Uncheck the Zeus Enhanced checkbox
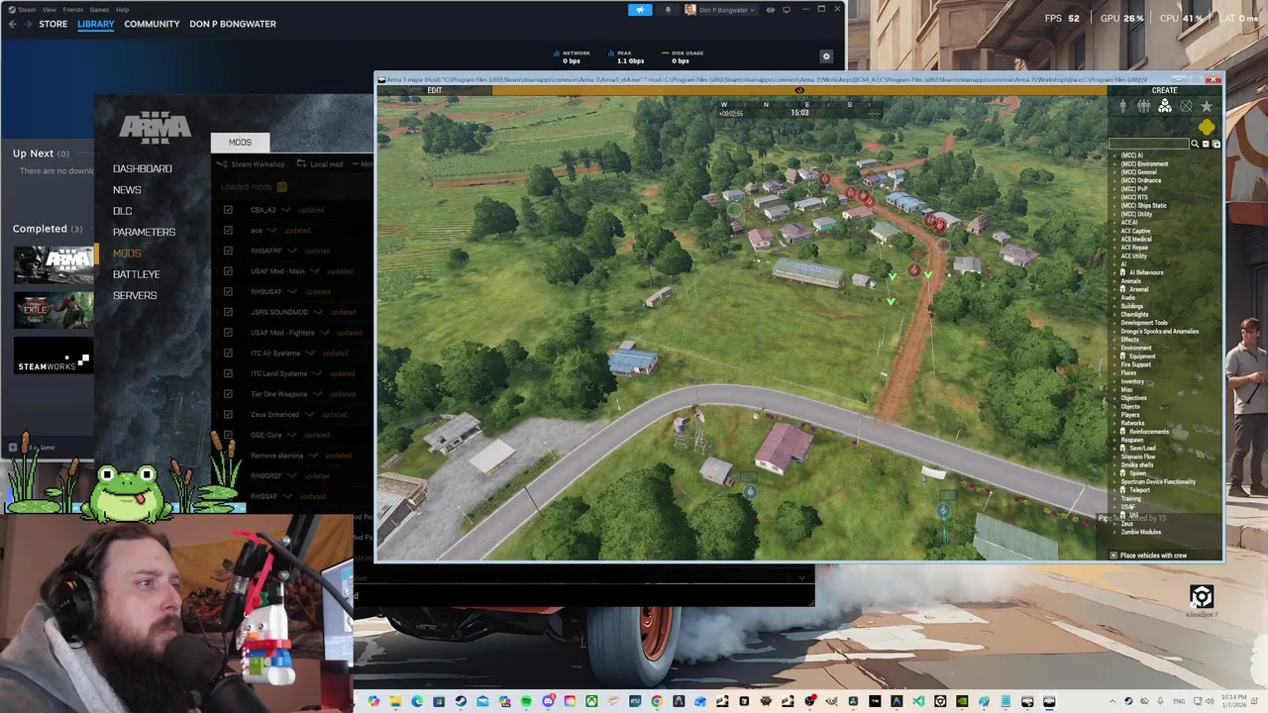The image size is (1268, 713). 228,414
